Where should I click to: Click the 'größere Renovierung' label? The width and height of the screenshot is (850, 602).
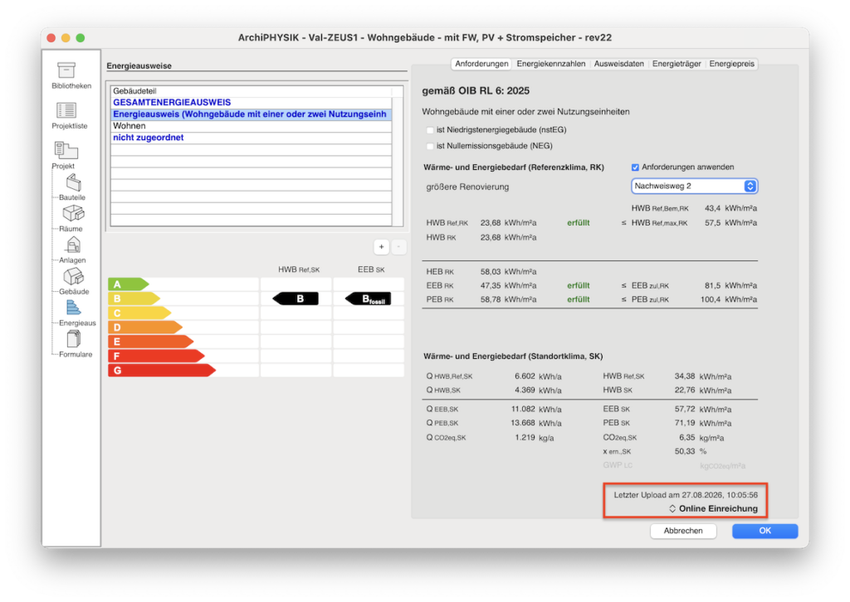[467, 187]
